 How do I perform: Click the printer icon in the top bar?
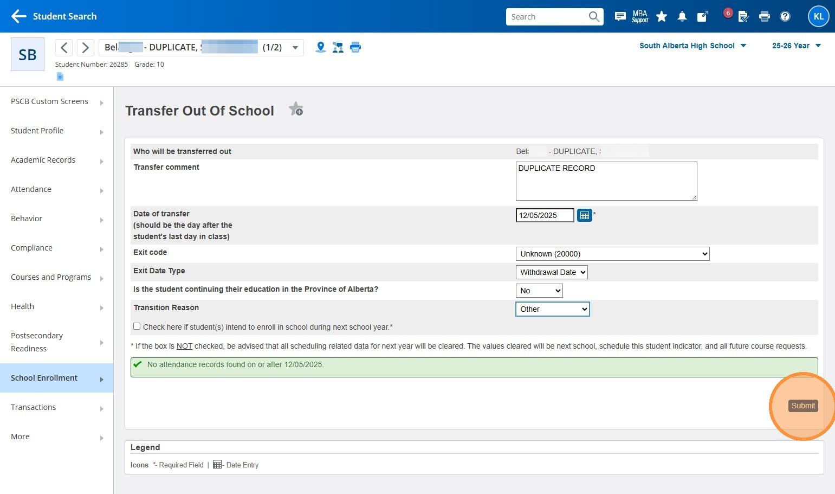pos(765,17)
